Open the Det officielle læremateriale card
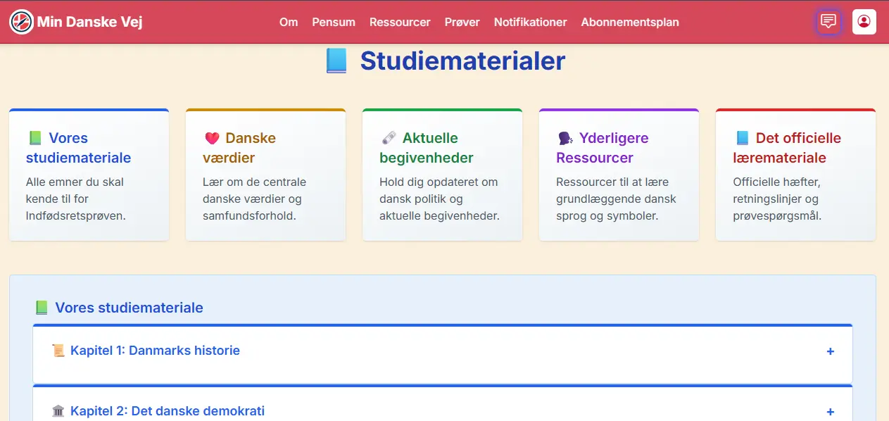This screenshot has width=889, height=421. coord(795,176)
